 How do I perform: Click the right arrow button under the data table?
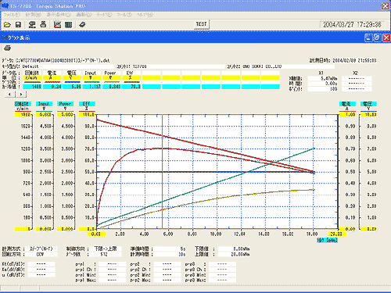(21, 94)
